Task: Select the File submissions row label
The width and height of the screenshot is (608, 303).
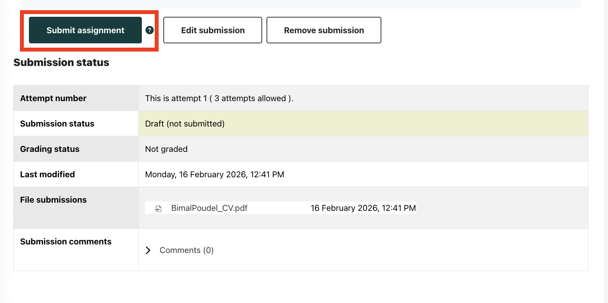Action: 53,200
